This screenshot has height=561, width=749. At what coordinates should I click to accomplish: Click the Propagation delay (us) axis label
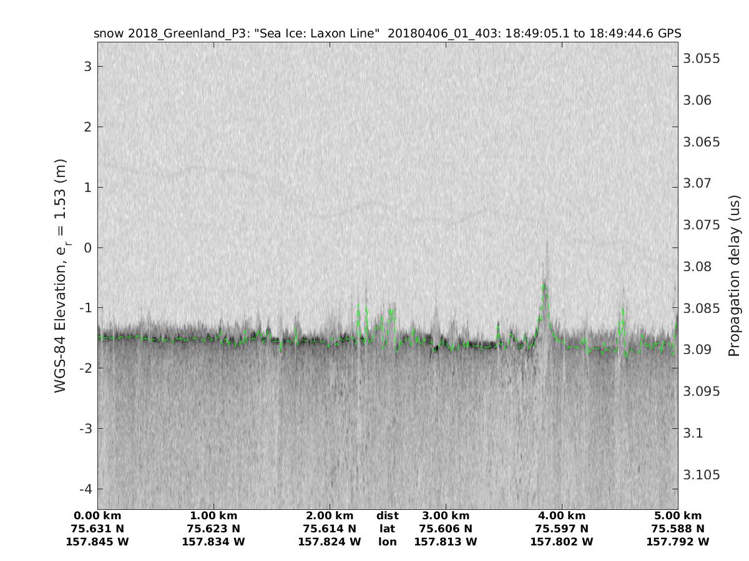click(x=734, y=276)
